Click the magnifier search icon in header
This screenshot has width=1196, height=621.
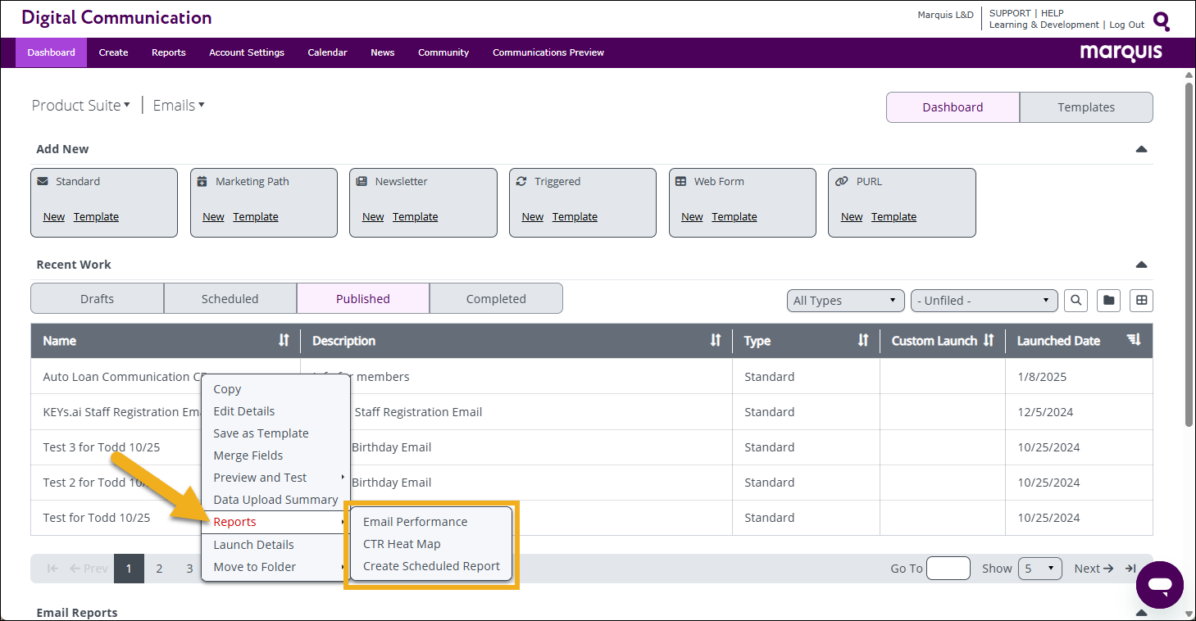[x=1161, y=20]
